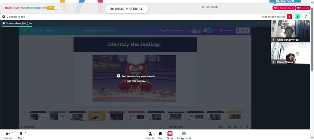Select slide 12 thumbnail
The image size is (314, 140).
(38, 116)
